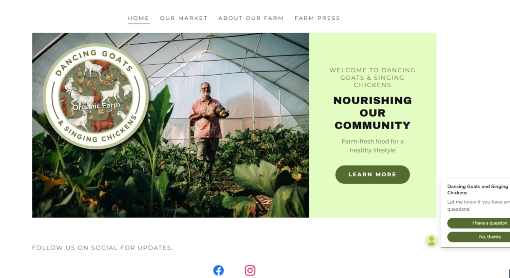Image resolution: width=510 pixels, height=278 pixels.
Task: Click the 'Follow us on social' heading
Action: coord(103,248)
